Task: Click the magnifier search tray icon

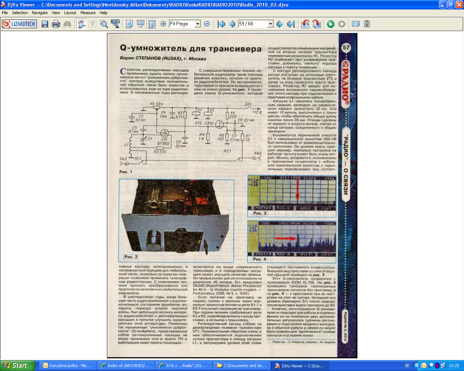Action: tap(431, 366)
